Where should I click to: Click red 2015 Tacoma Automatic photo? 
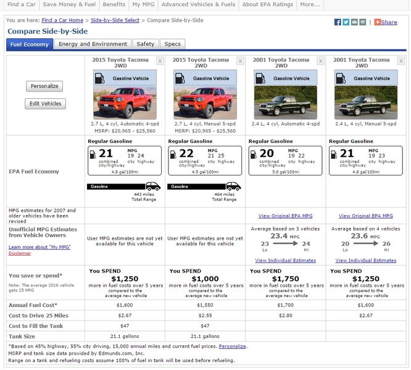[125, 103]
